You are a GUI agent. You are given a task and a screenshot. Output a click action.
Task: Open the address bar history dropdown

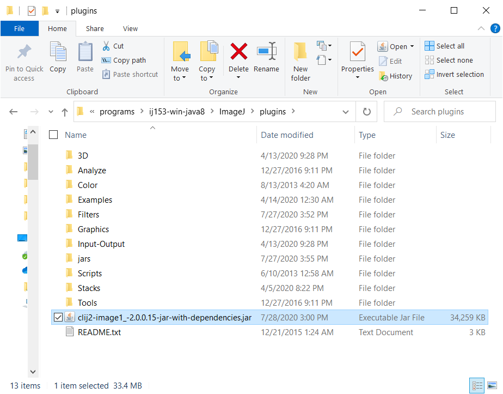click(x=346, y=112)
